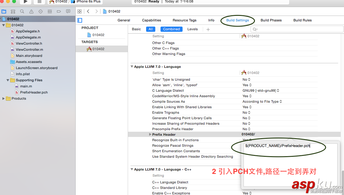Collapse the Apple LLVM 7.0 - Language section
This screenshot has width=344, height=195.
tap(132, 67)
